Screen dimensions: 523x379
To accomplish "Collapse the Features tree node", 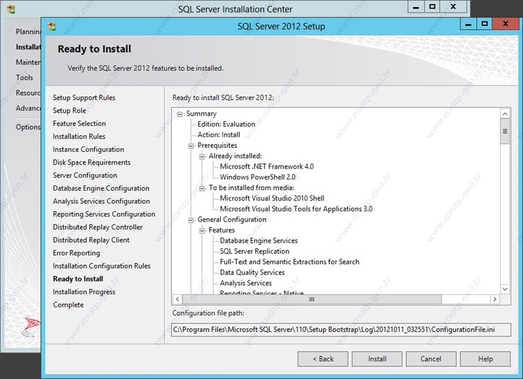I will [x=202, y=231].
